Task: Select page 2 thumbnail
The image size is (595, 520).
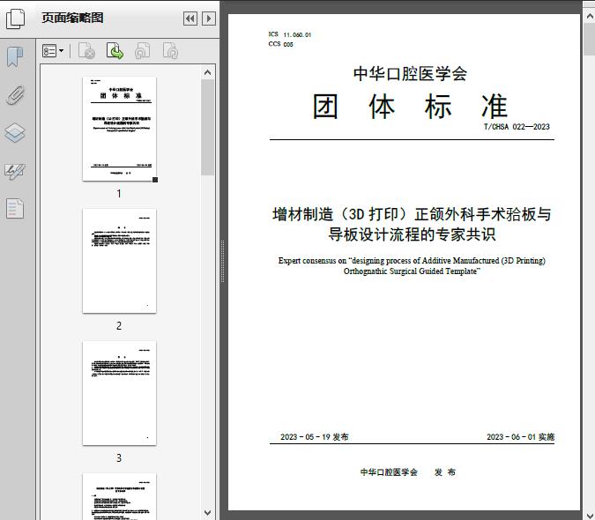Action: (119, 261)
